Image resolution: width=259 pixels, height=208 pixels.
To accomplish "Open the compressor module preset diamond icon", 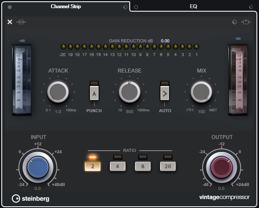I will click(234, 22).
